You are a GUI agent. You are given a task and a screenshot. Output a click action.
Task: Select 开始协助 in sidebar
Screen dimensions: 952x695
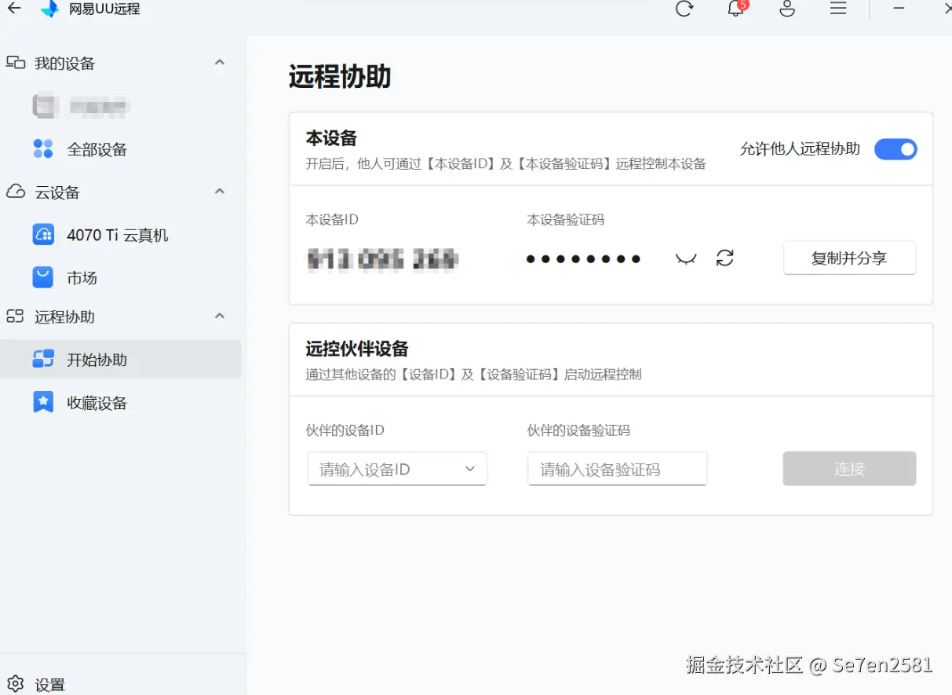pos(121,360)
